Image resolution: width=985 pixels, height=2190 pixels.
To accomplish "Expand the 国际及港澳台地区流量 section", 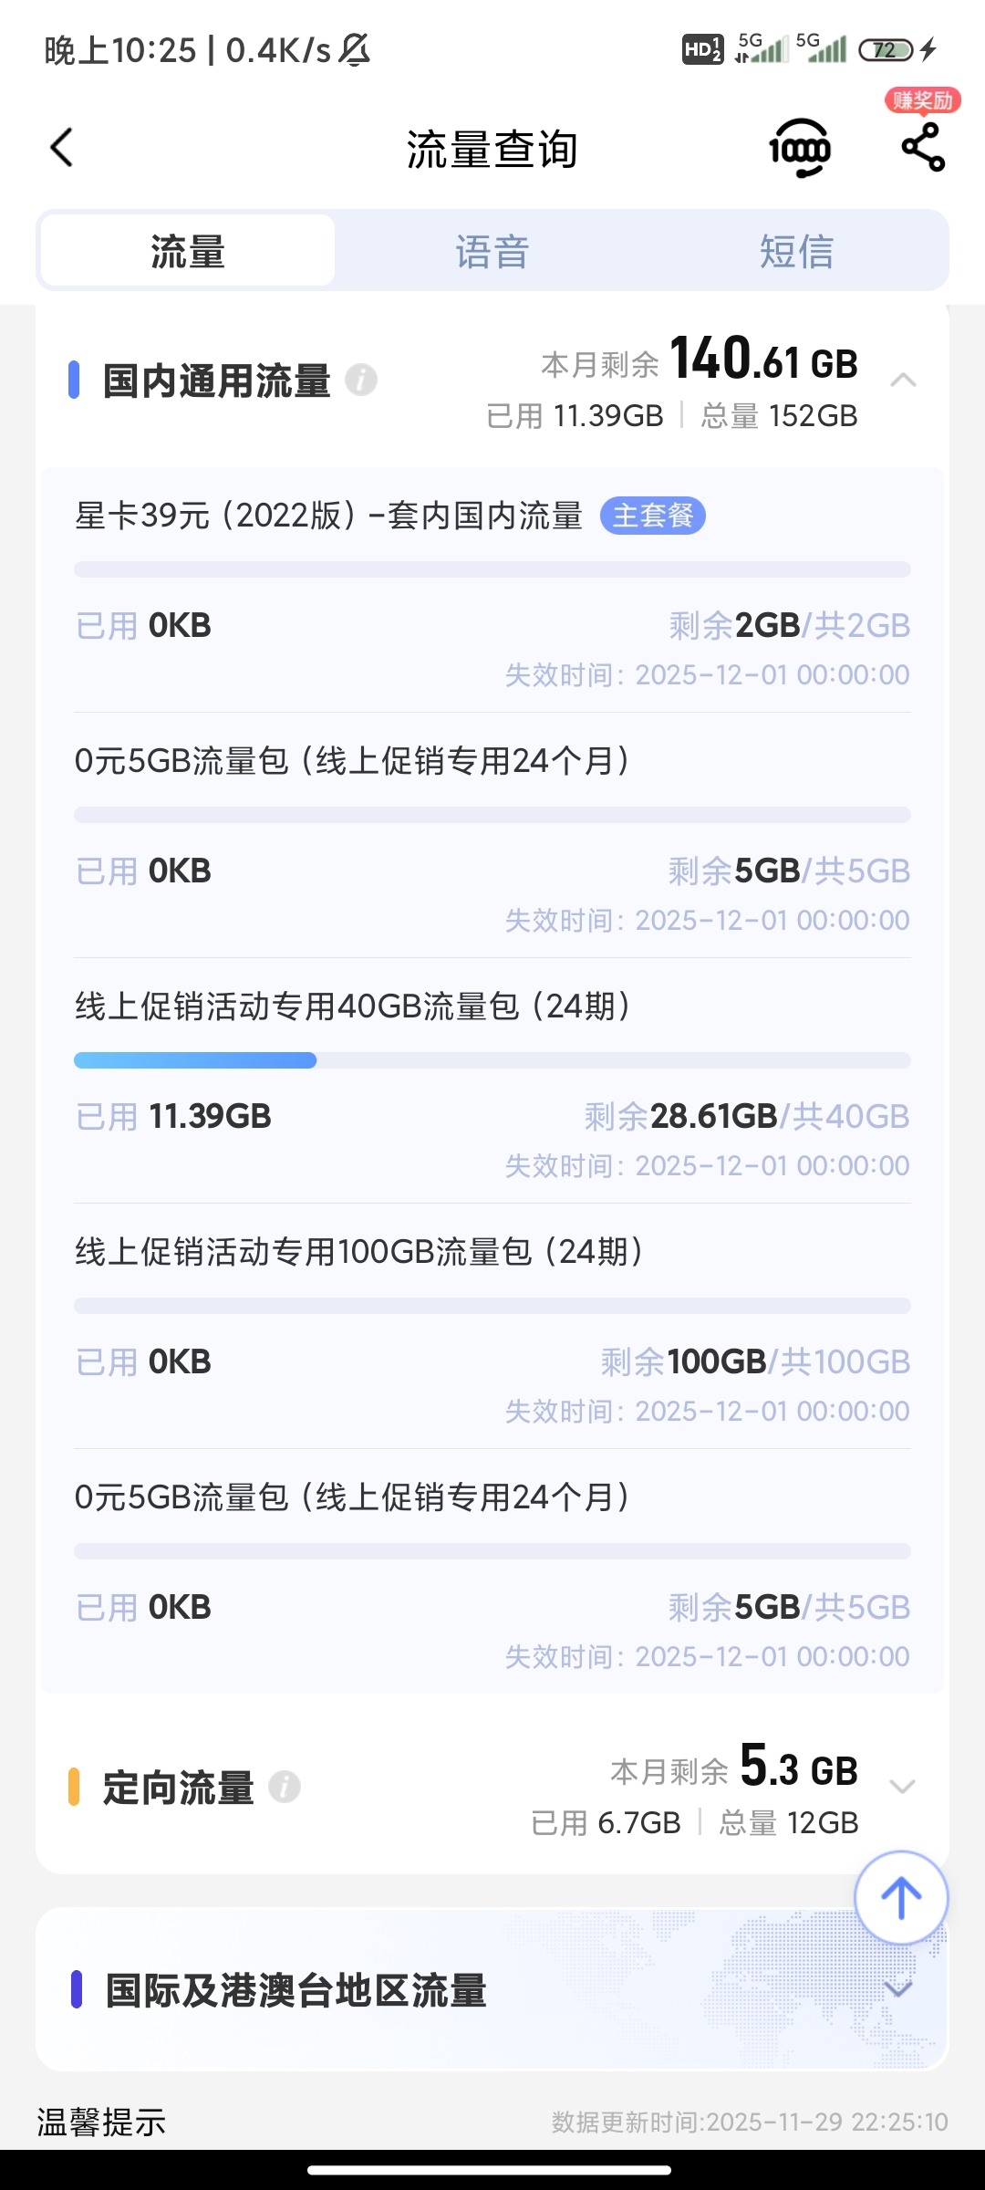I will (x=899, y=1989).
